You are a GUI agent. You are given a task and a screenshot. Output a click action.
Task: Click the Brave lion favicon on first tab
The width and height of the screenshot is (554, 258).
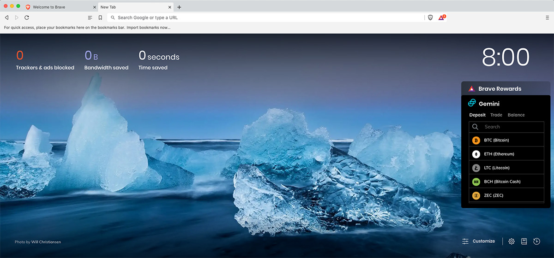coord(28,7)
